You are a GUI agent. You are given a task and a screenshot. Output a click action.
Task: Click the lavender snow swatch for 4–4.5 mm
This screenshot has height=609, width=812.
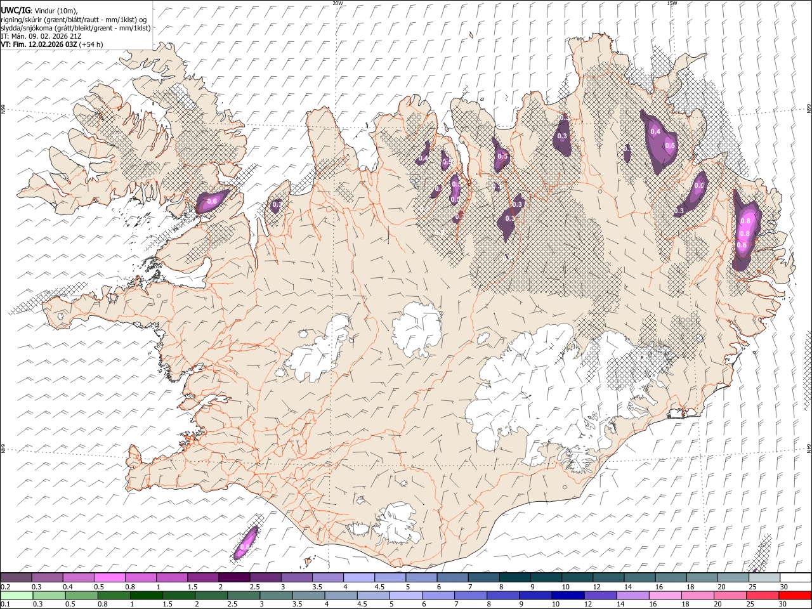358,577
